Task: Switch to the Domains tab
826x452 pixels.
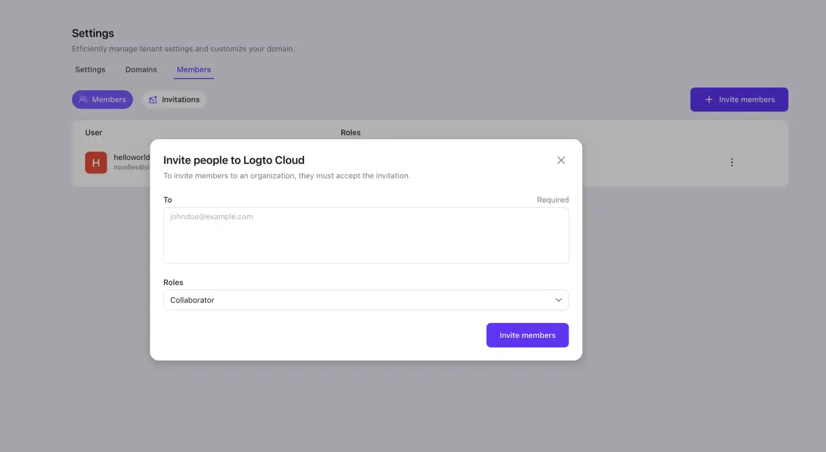Action: point(141,69)
